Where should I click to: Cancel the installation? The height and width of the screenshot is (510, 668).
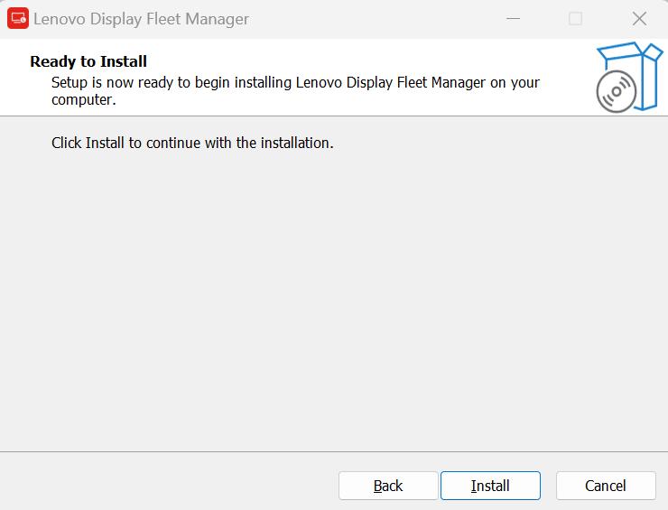click(605, 486)
